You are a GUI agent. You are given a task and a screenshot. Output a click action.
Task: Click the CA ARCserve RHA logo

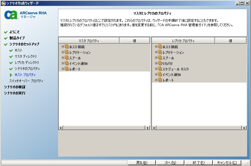[25, 15]
